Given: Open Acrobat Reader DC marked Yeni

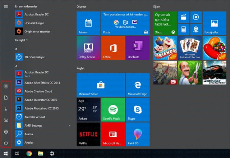Looking at the screenshot, I should pyautogui.click(x=42, y=74).
